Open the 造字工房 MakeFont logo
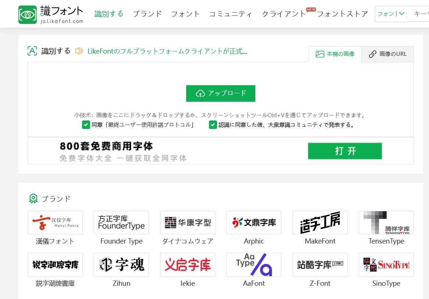The width and height of the screenshot is (429, 299). [320, 223]
